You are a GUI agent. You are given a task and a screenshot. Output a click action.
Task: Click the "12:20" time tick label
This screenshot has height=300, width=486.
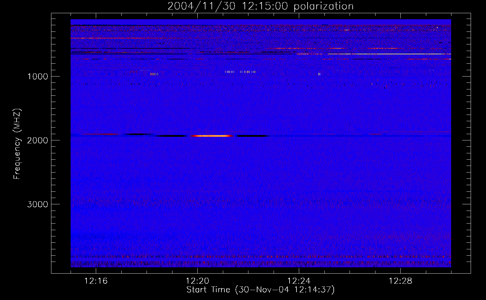point(197,281)
